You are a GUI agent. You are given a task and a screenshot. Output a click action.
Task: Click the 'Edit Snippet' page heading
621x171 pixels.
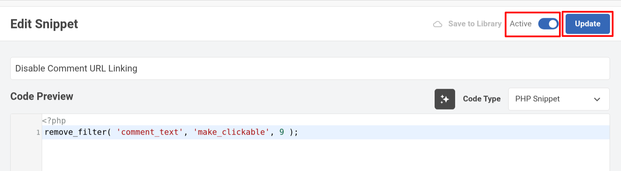pos(44,24)
